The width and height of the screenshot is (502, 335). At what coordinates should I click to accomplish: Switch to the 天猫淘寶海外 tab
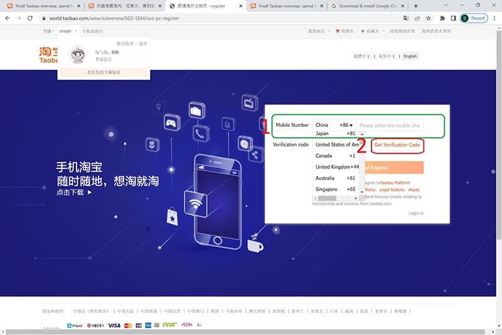click(x=125, y=6)
